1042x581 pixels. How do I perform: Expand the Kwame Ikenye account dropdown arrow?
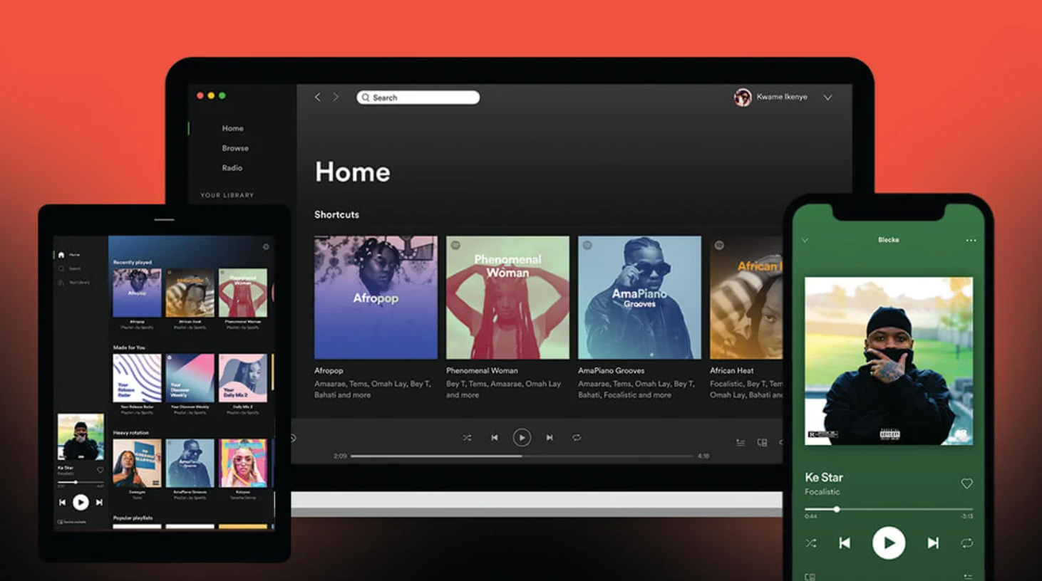tap(827, 98)
